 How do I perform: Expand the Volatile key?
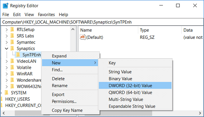coord(7,67)
